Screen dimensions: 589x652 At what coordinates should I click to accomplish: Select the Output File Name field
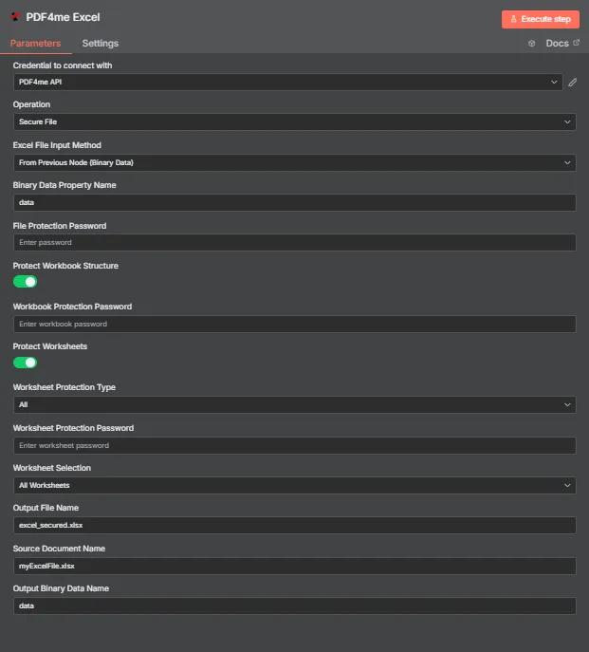[295, 525]
